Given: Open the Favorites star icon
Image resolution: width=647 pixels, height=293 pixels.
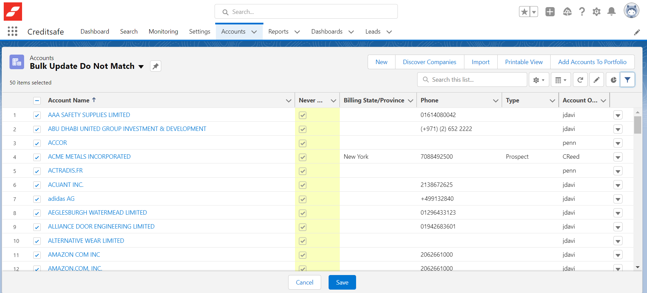Looking at the screenshot, I should [x=524, y=12].
